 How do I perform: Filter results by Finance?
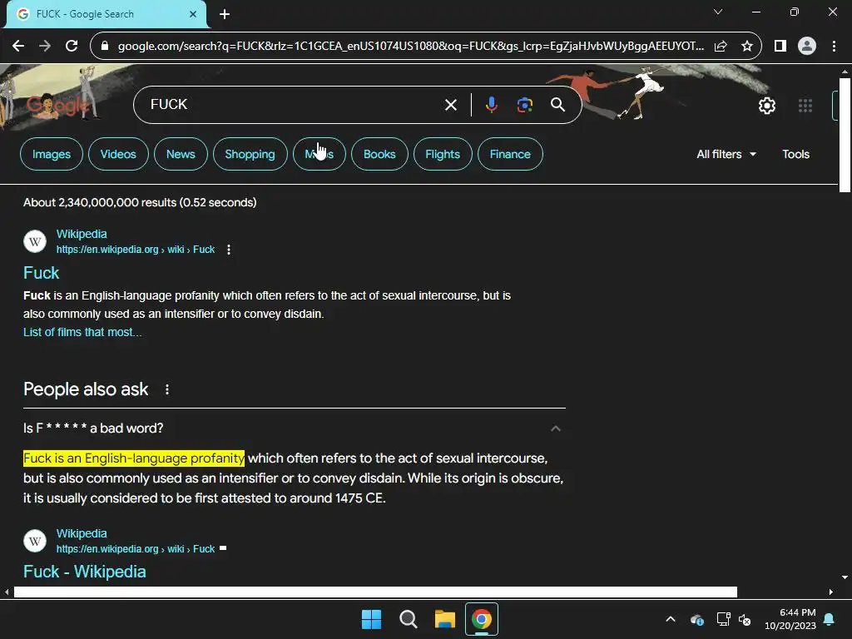(x=510, y=154)
